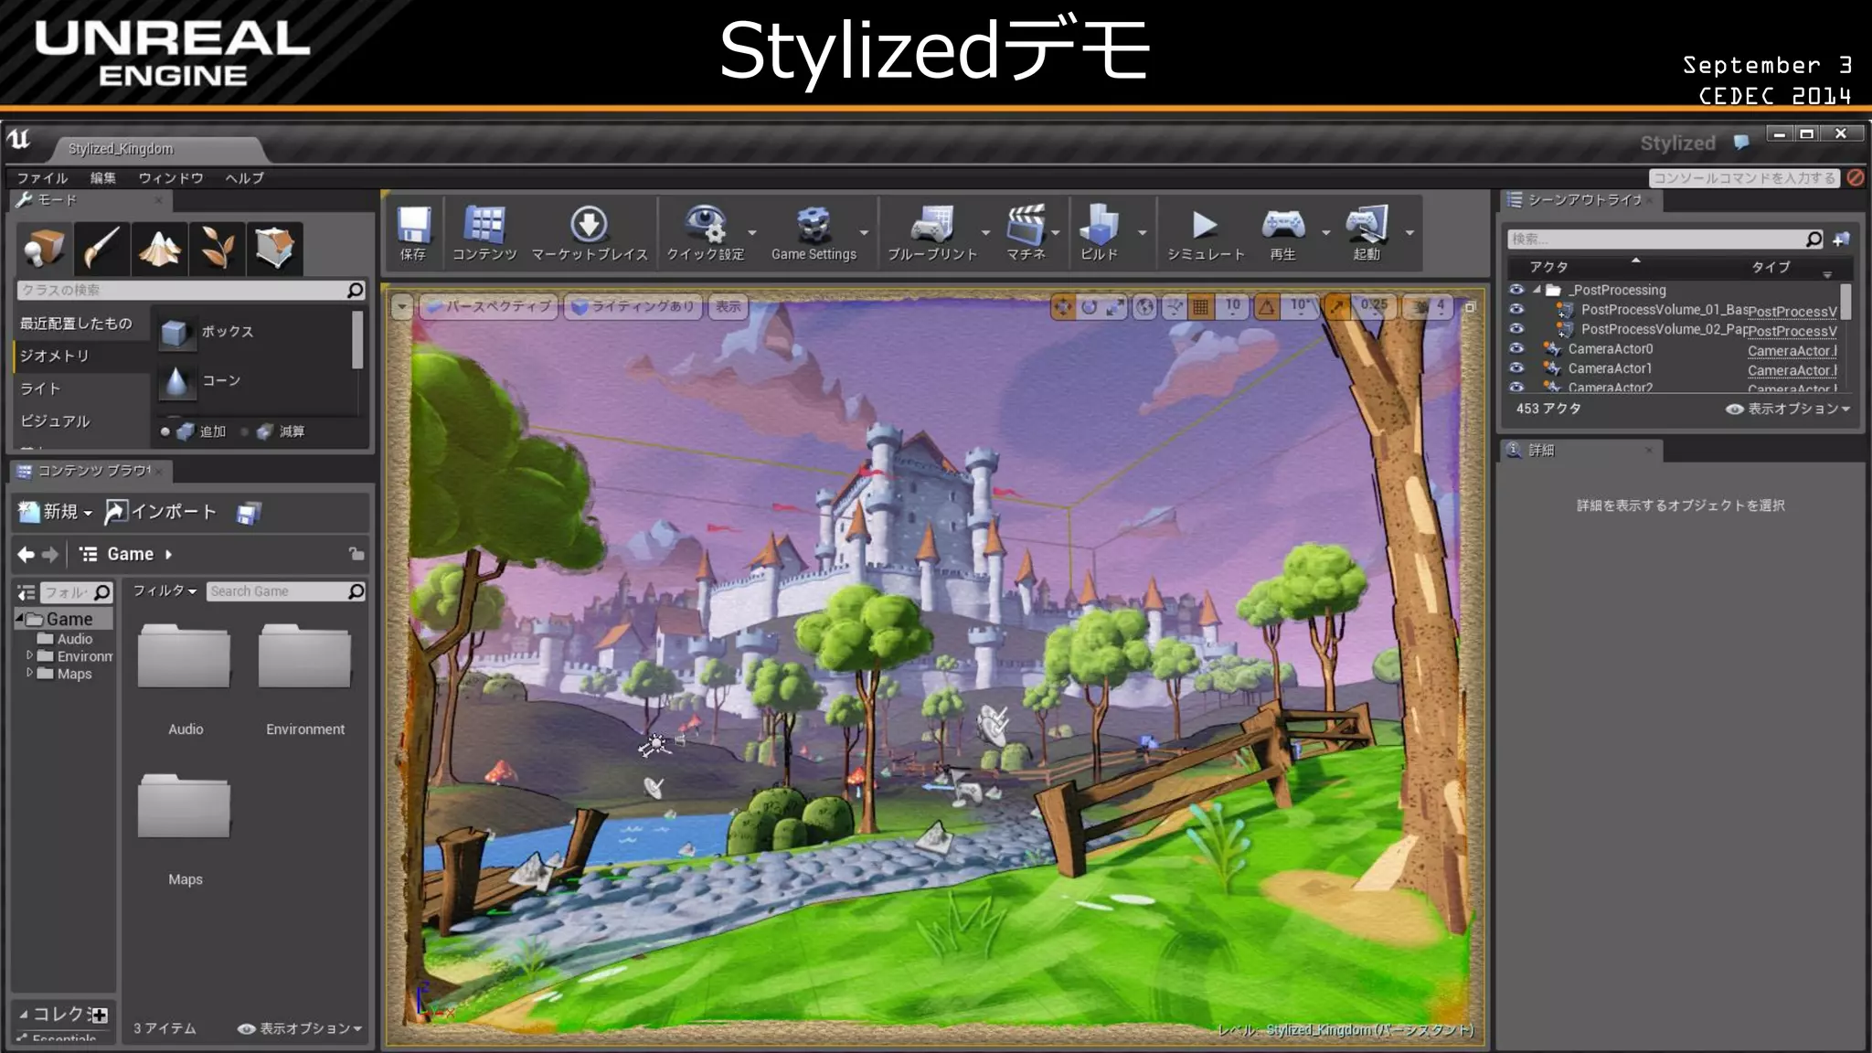This screenshot has width=1872, height=1053.
Task: Select the viewport translate gizmo tool
Action: (x=1062, y=307)
